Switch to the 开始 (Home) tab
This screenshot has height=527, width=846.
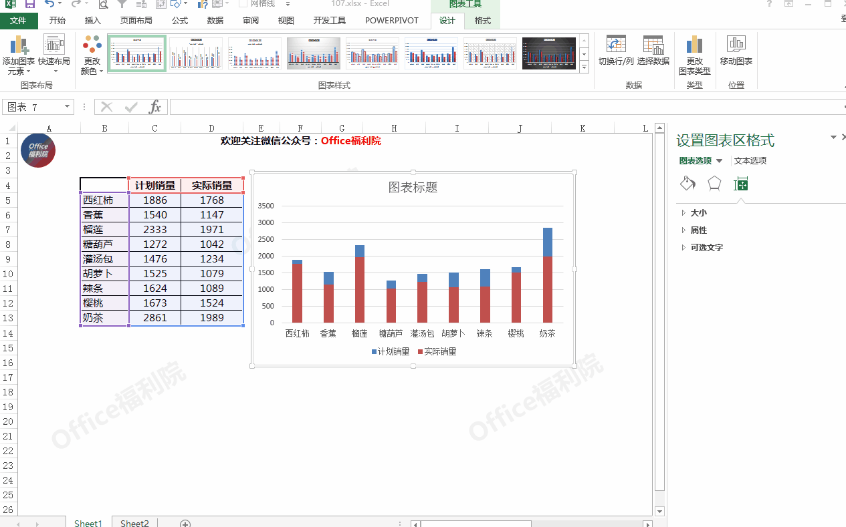point(58,21)
